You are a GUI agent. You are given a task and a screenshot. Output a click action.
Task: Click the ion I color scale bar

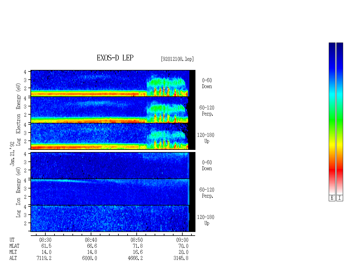point(340,119)
